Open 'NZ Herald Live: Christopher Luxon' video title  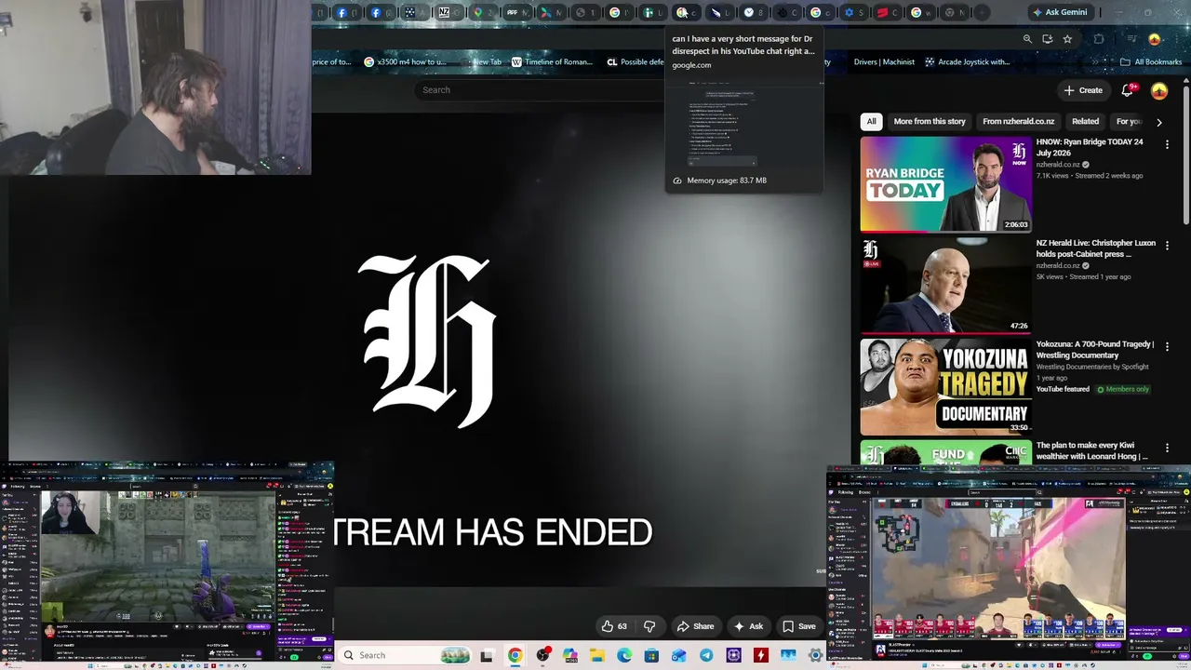pyautogui.click(x=1096, y=248)
